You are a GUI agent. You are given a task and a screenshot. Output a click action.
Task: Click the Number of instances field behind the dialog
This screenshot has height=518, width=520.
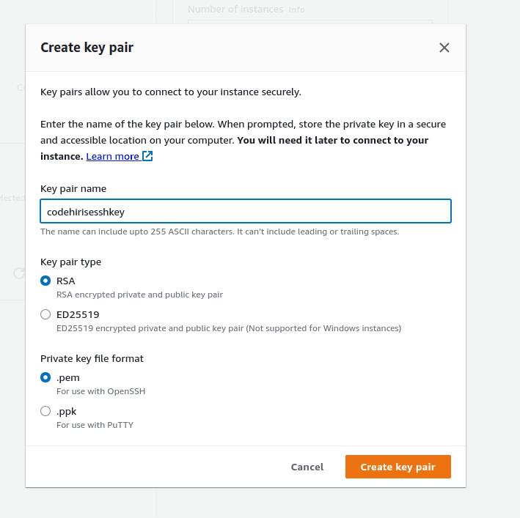[x=310, y=22]
